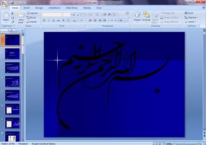This screenshot has height=145, width=206.
Task: Close the slide thumbnails pane
Action: point(22,31)
